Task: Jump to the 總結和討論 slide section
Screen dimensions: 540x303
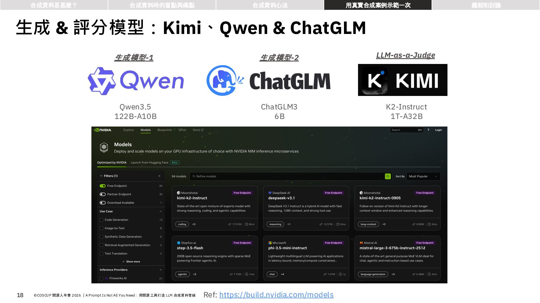Action: (x=486, y=5)
